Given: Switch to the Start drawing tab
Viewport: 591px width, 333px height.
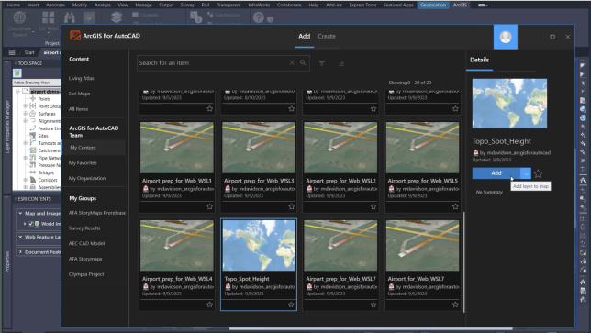Looking at the screenshot, I should (x=29, y=52).
